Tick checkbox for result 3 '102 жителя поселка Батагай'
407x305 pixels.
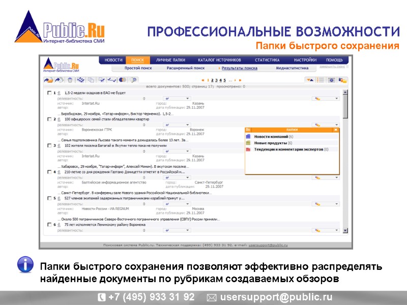[49, 145]
